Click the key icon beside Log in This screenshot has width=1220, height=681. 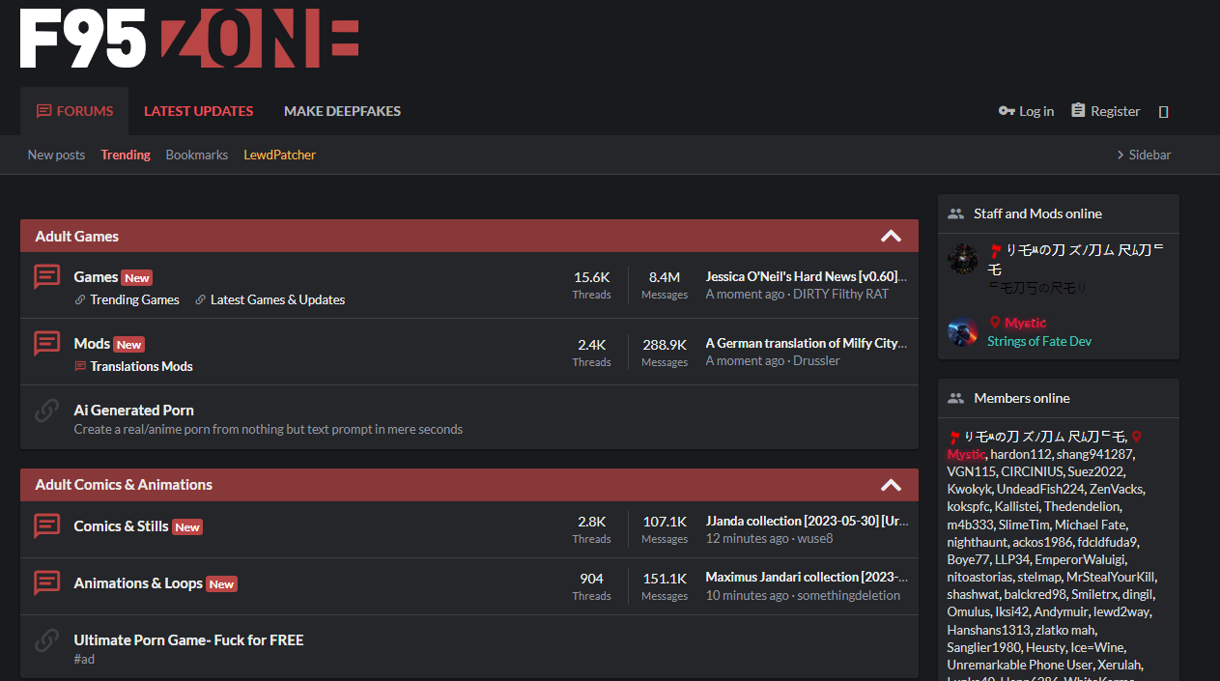1007,111
